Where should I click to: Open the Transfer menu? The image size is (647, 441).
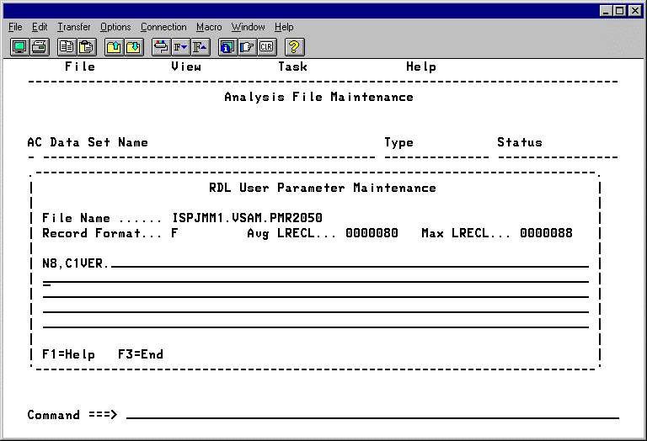73,27
